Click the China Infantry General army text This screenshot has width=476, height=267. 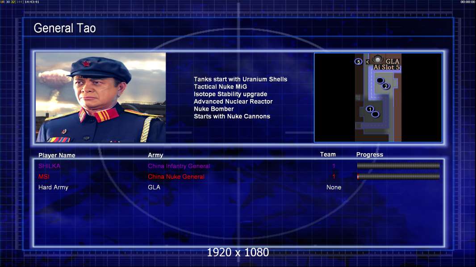pos(179,166)
